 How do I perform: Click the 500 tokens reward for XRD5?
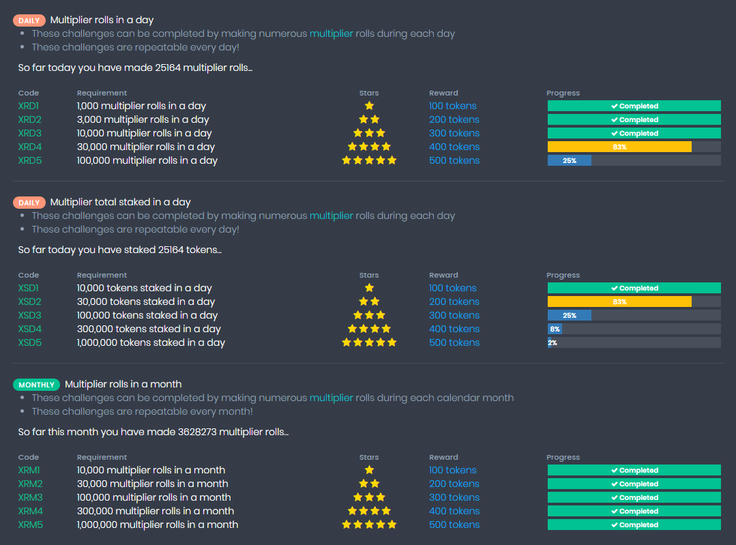coord(454,160)
